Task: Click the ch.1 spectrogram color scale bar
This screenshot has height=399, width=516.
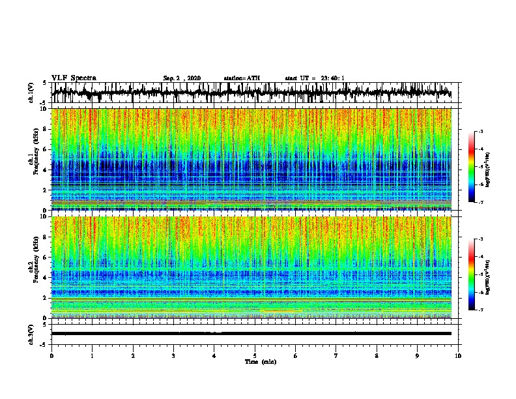Action: click(472, 167)
